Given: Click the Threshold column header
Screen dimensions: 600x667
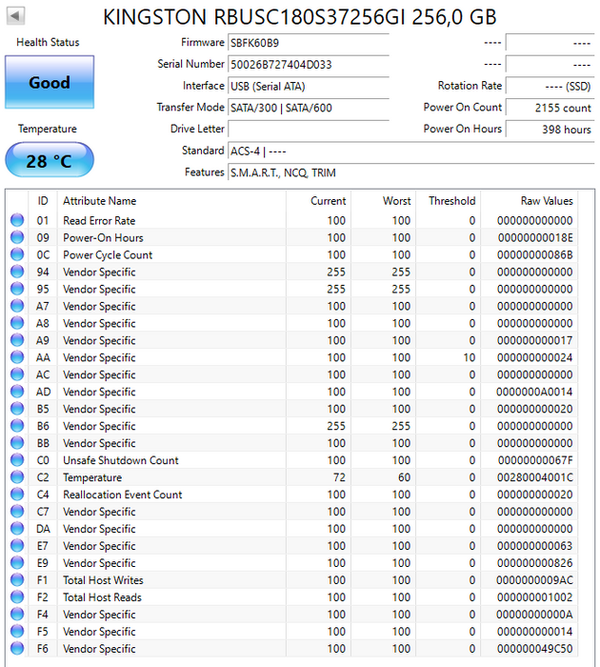Looking at the screenshot, I should [451, 201].
